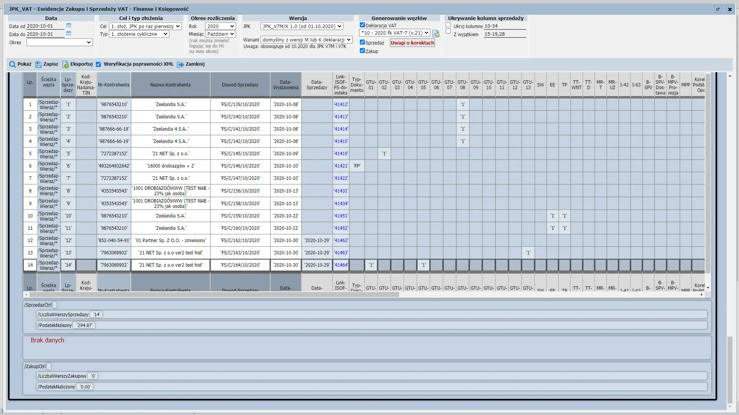Toggle the Zakup checkbox

click(362, 51)
